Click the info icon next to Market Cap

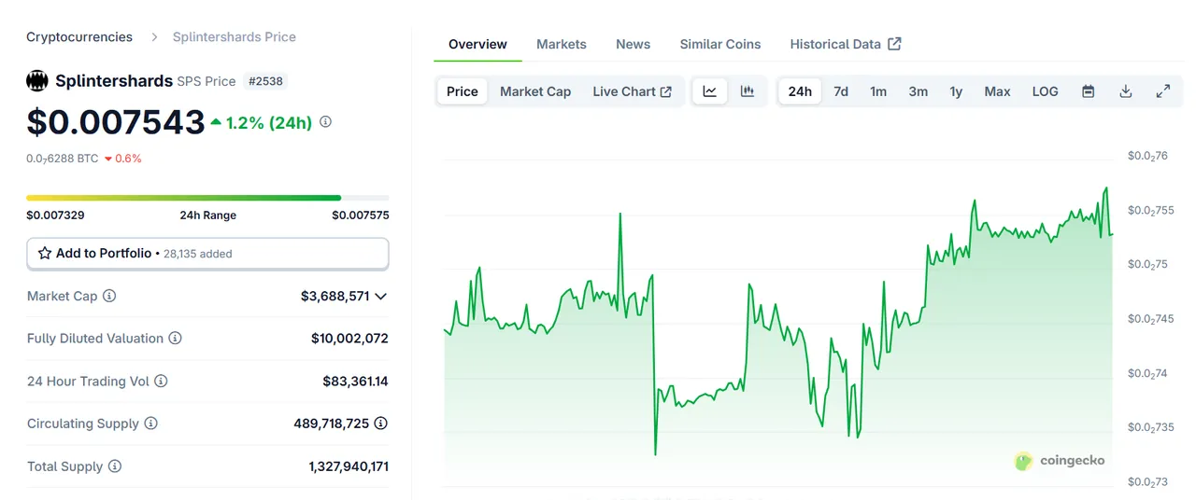(x=109, y=296)
